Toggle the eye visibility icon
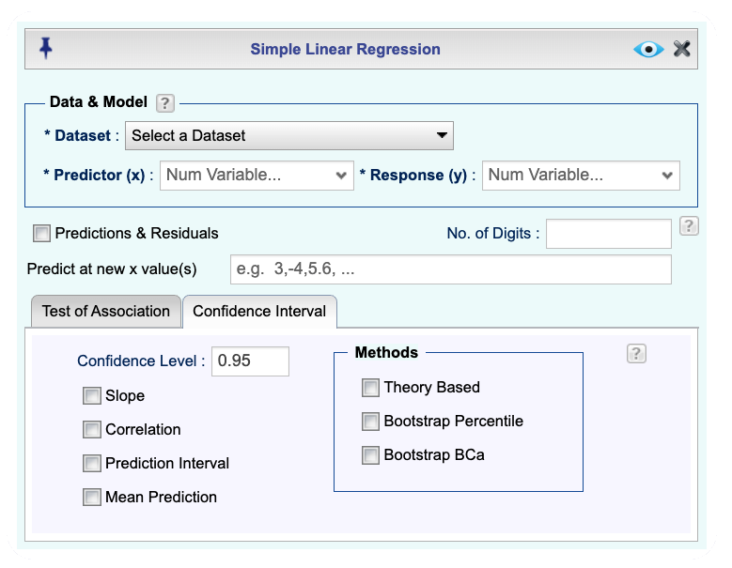 [x=648, y=49]
